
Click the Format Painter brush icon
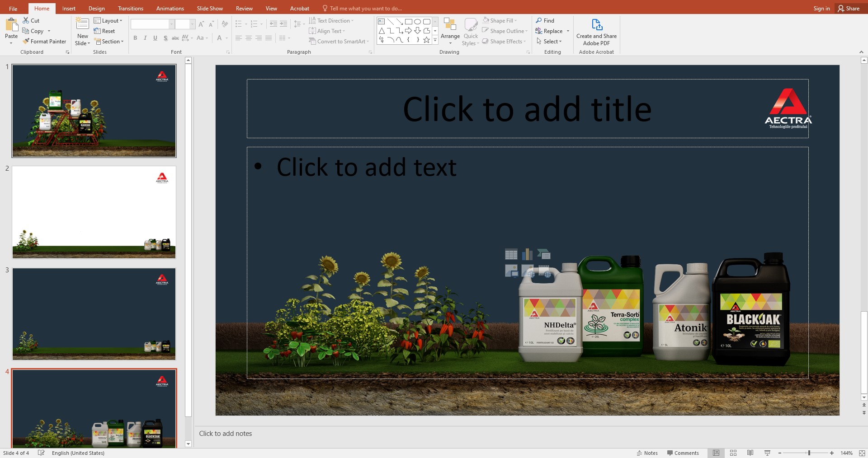pyautogui.click(x=26, y=41)
